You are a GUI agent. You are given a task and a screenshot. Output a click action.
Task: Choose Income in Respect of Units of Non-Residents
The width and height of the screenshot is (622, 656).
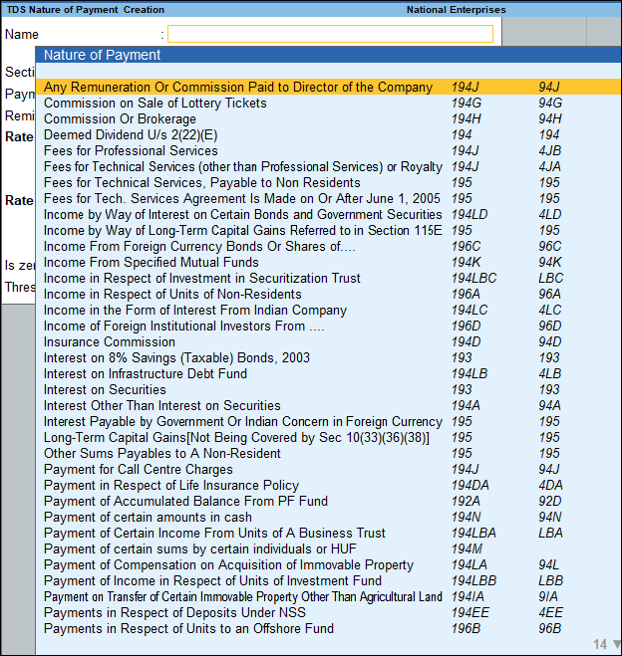pyautogui.click(x=328, y=294)
